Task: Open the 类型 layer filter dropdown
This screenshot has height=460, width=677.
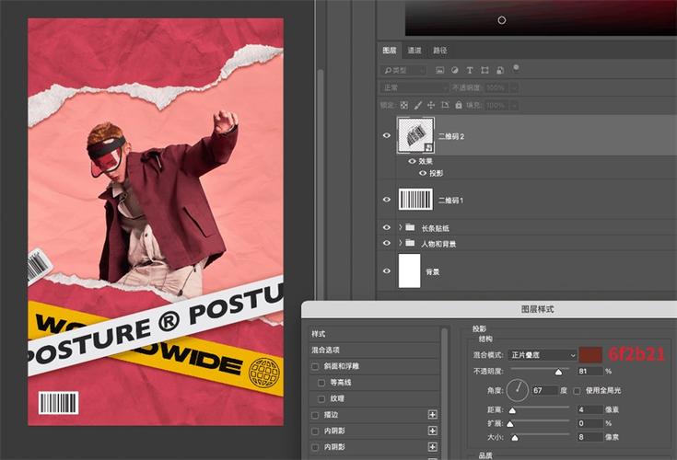Action: (403, 70)
